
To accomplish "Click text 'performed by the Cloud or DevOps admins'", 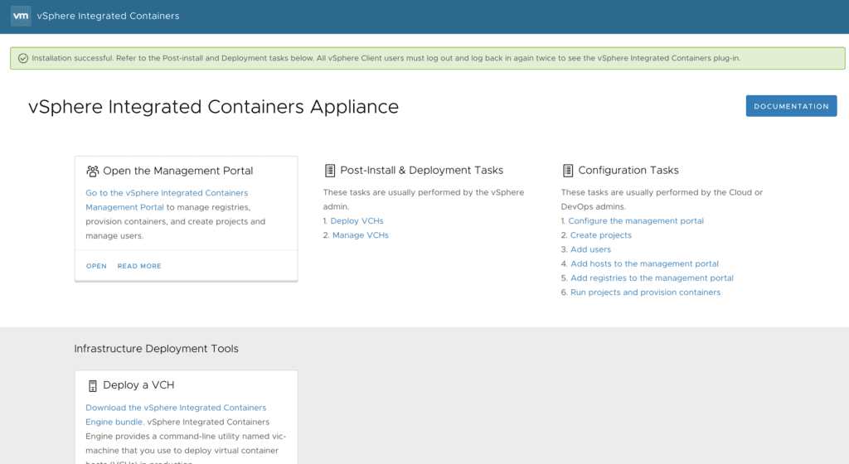I will click(x=662, y=199).
